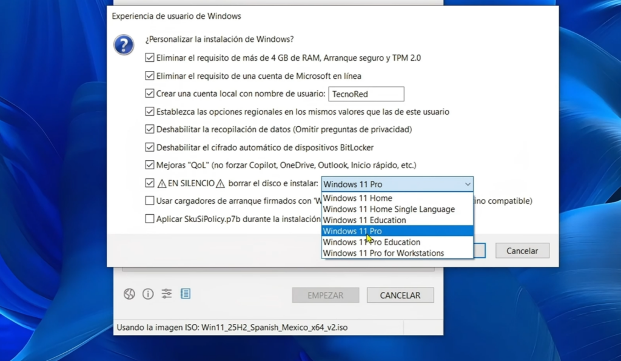Click the ISO image status bar text
Screen dimensions: 621x361
pos(232,327)
